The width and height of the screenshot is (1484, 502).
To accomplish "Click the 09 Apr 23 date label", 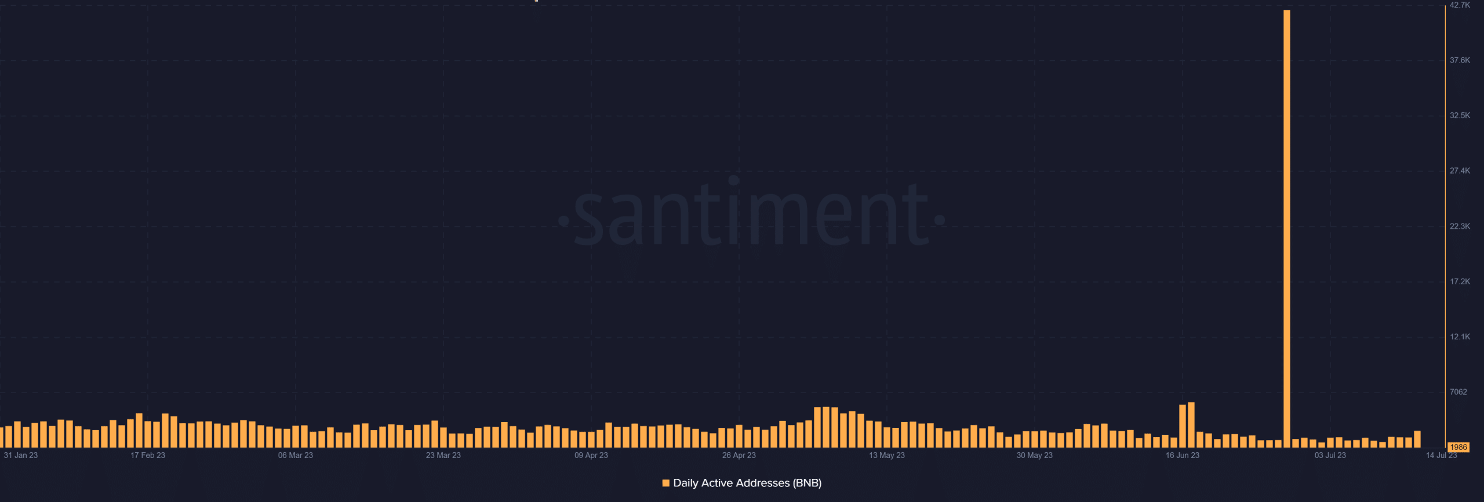I will point(591,456).
